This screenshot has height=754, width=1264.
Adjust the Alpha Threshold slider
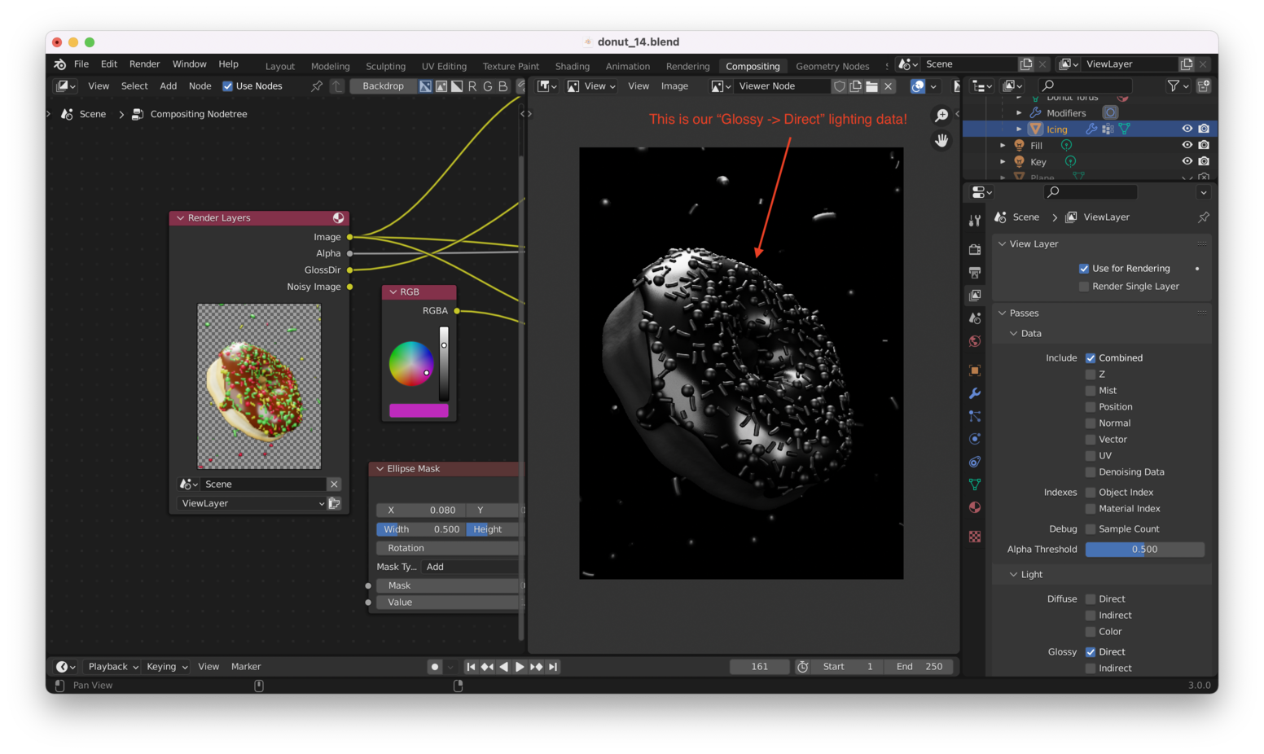coord(1144,550)
